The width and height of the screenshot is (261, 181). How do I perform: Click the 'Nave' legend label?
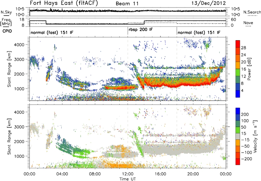pyautogui.click(x=248, y=23)
